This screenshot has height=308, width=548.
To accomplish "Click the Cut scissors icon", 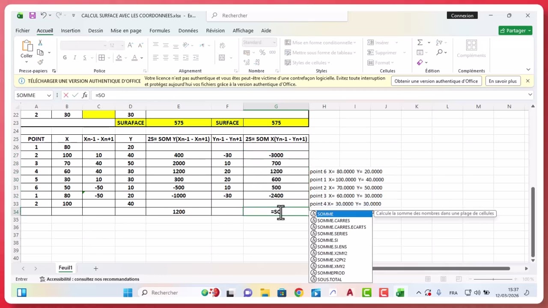I will coord(40,43).
